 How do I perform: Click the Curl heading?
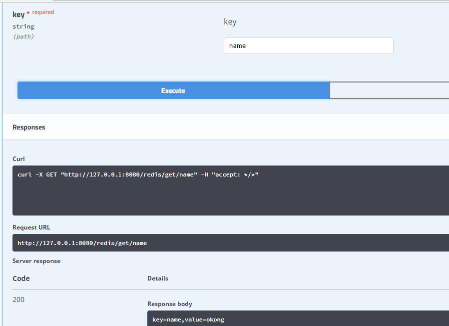[18, 158]
